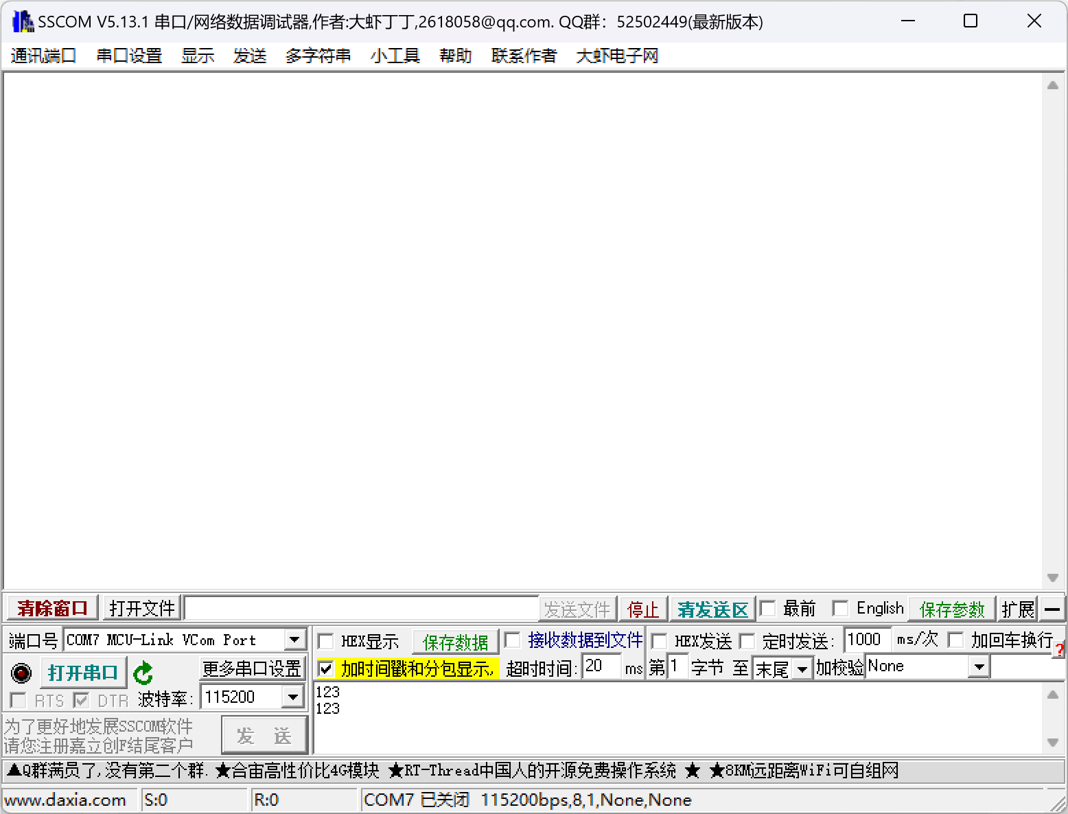Screen dimensions: 1068x814
Task: Click the COM7 已关闭 status text
Action: tap(417, 800)
